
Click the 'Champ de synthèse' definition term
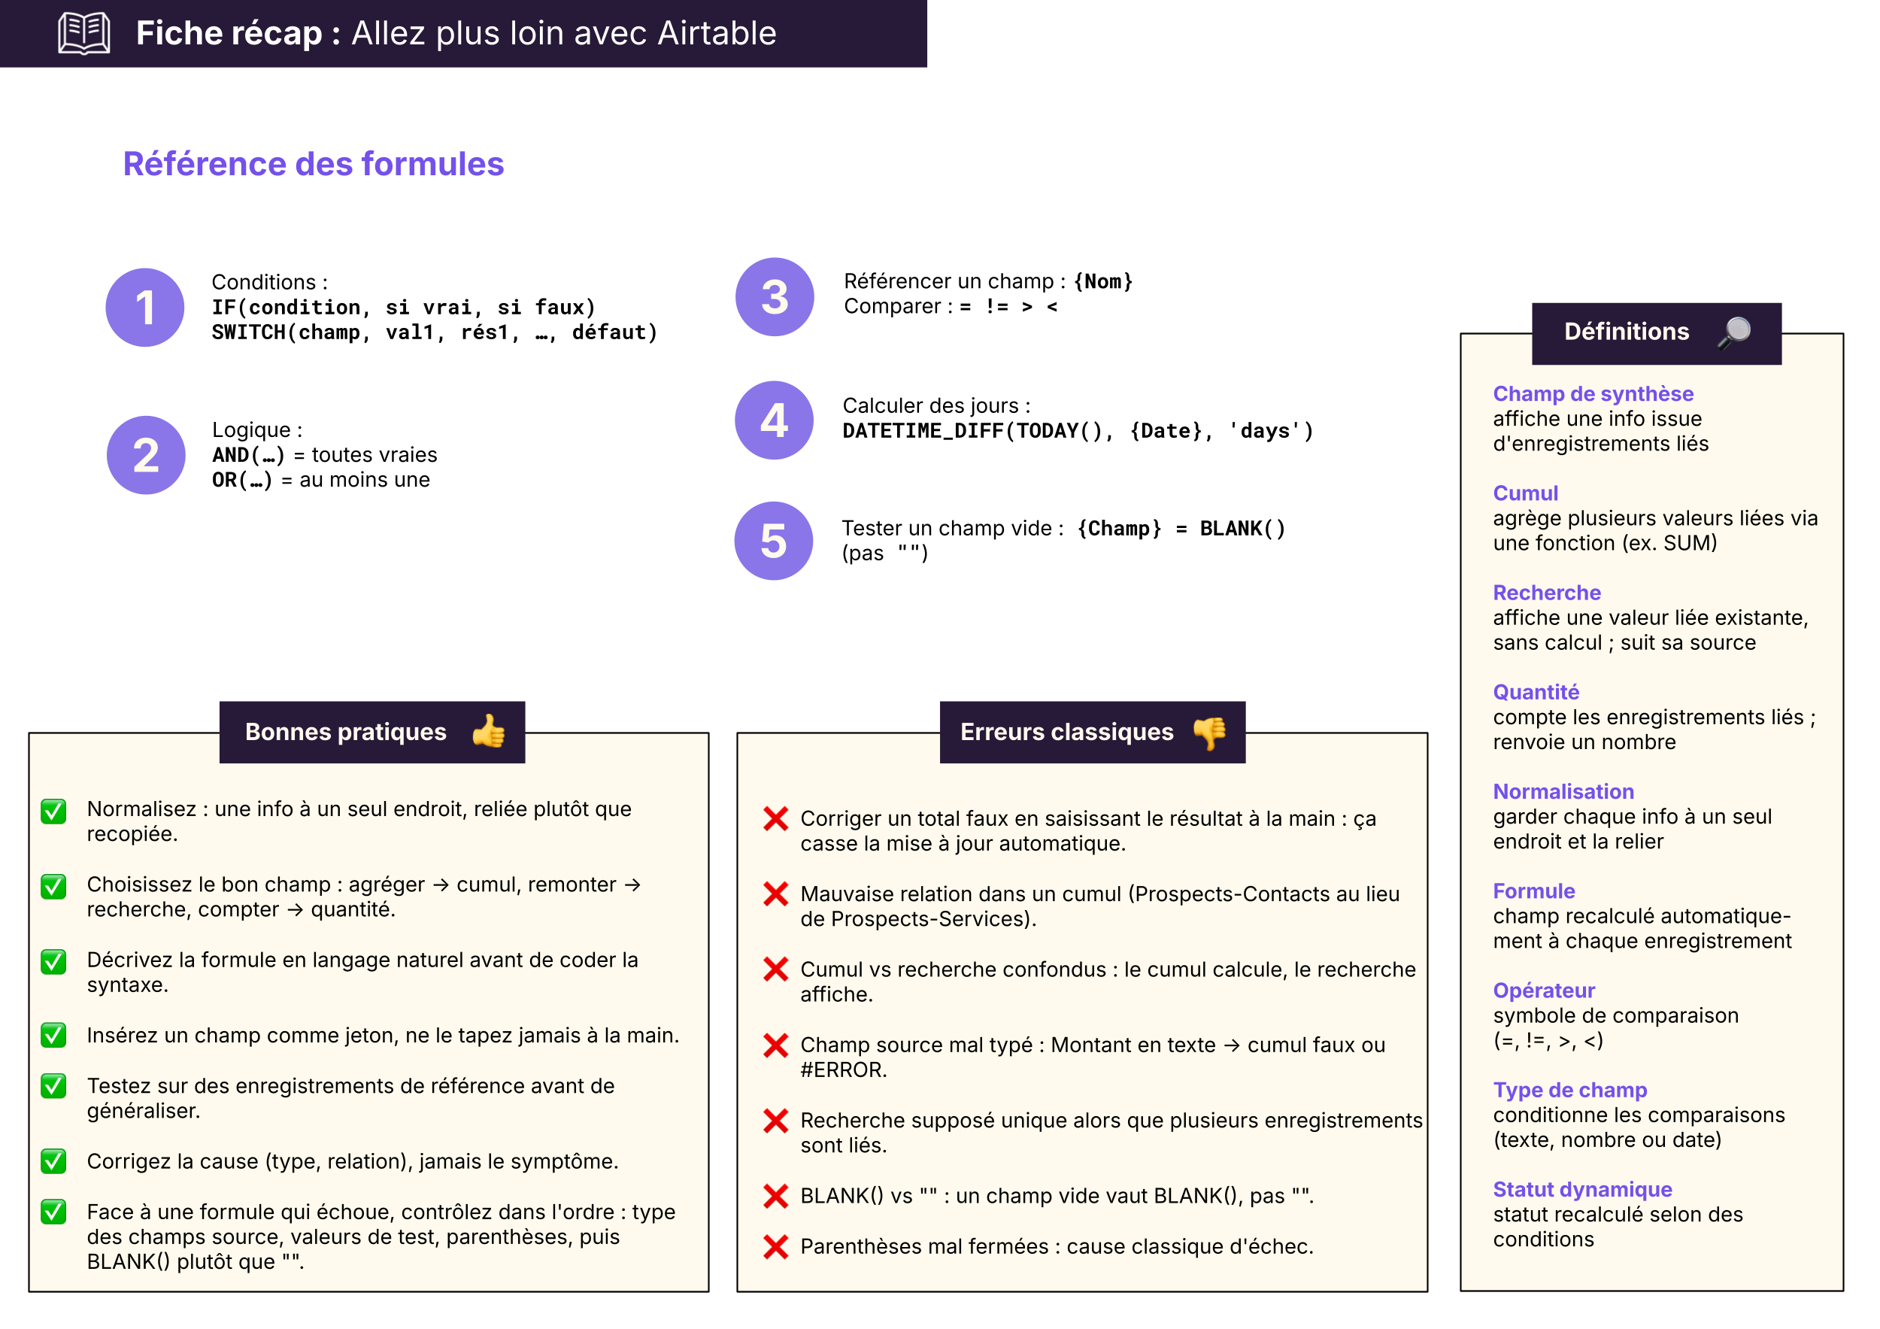(1593, 394)
